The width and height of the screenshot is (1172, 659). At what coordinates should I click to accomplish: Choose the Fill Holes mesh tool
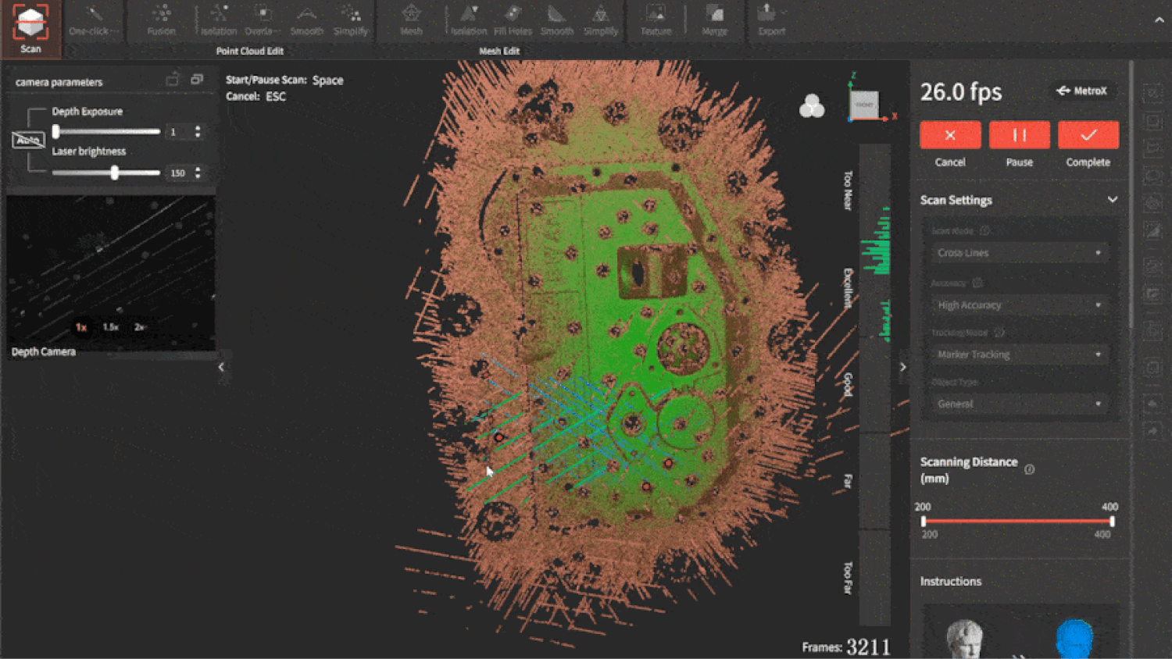click(x=513, y=20)
